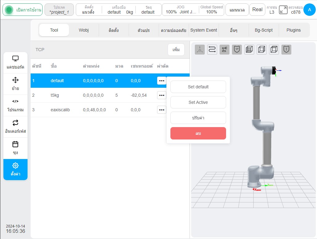Screen dimensions: 317x239
Task: Open the collision level L3 setting
Action: click(272, 10)
